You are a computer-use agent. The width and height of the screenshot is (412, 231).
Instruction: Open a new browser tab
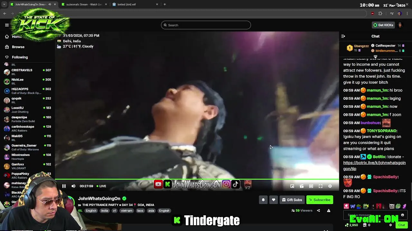tap(165, 4)
